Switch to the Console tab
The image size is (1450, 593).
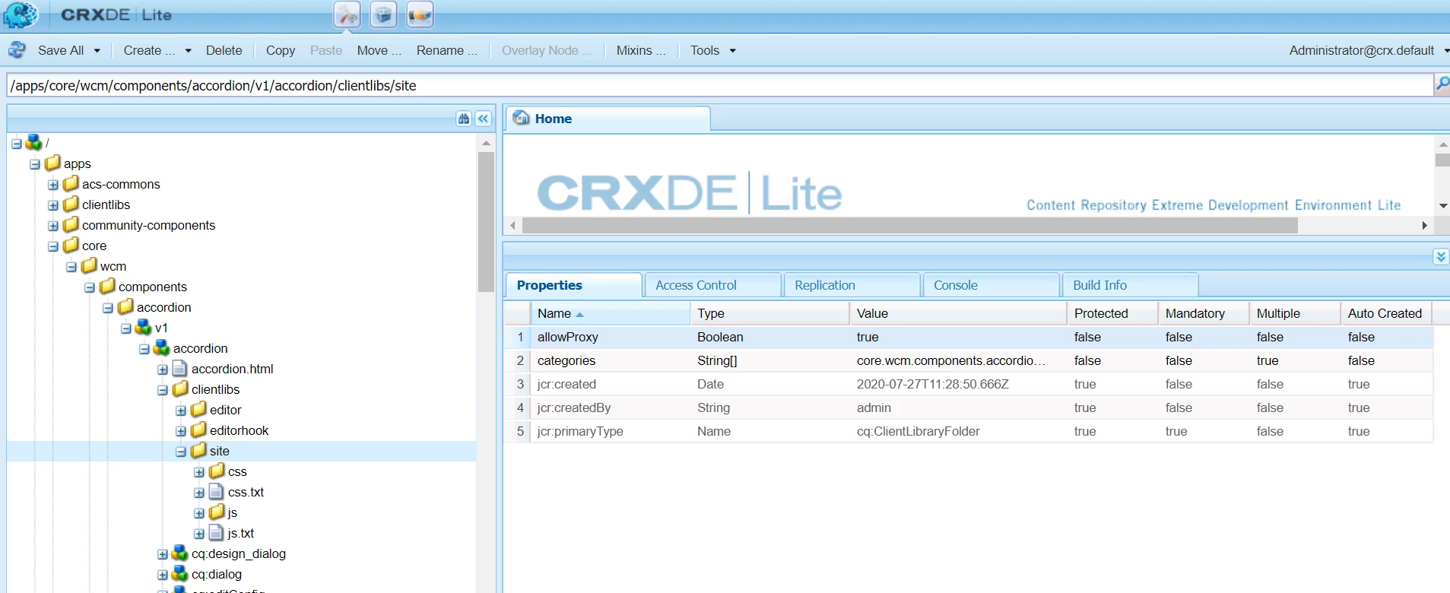tap(991, 285)
